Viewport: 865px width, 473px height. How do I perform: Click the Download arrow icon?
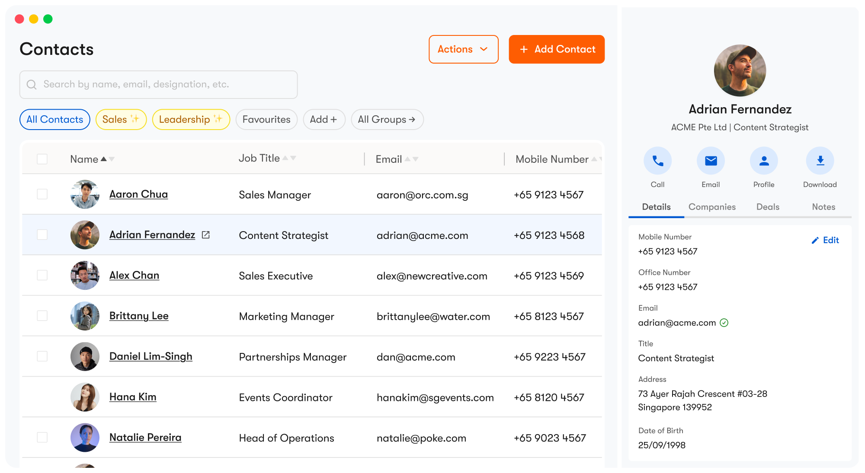pyautogui.click(x=820, y=161)
